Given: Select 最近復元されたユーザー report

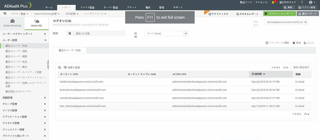Looking at the screenshot, I should [19, 91].
